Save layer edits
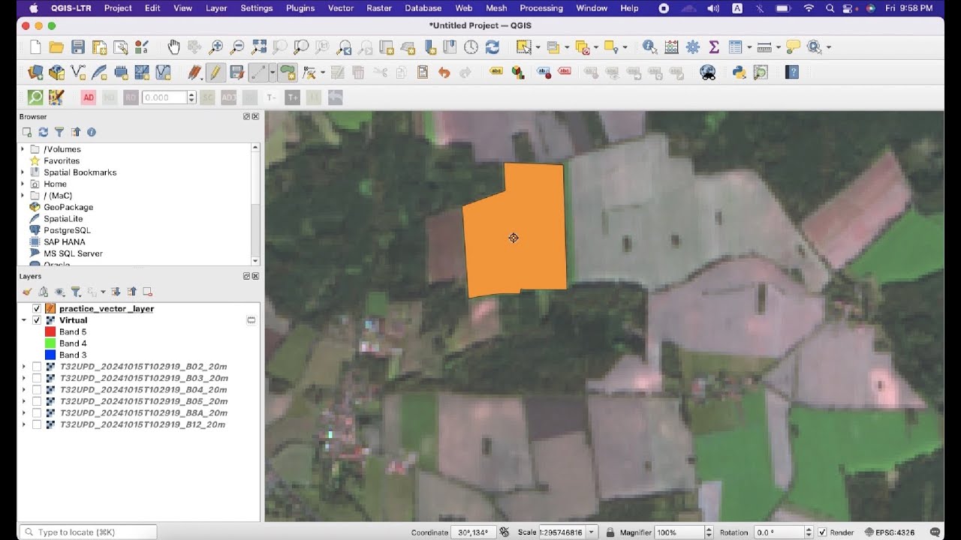This screenshot has width=961, height=540. tap(236, 73)
